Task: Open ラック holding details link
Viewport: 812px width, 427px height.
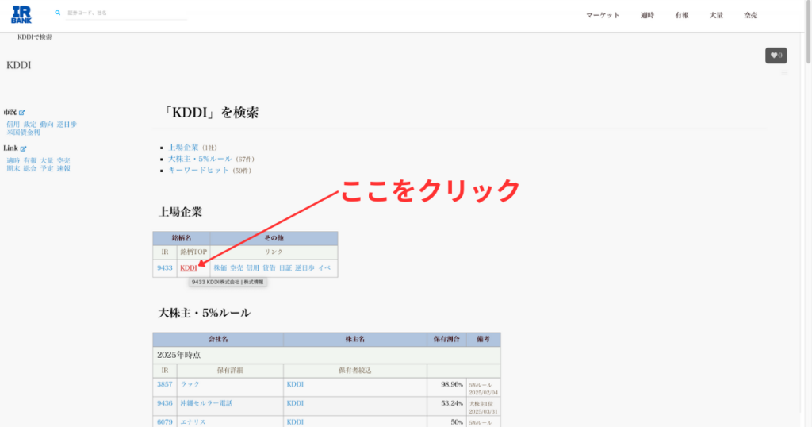Action: (x=190, y=384)
